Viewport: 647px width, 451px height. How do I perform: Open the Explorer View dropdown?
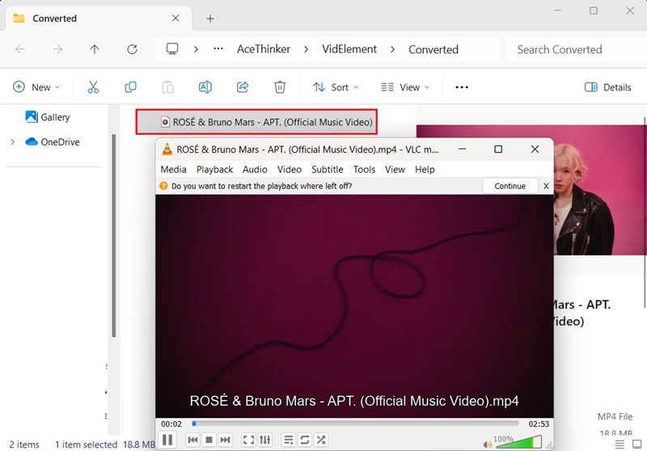point(405,87)
